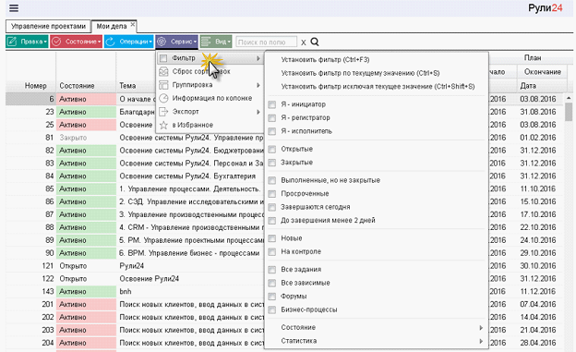Select the Сброс сортировок icon
576x352 pixels.
pos(163,71)
